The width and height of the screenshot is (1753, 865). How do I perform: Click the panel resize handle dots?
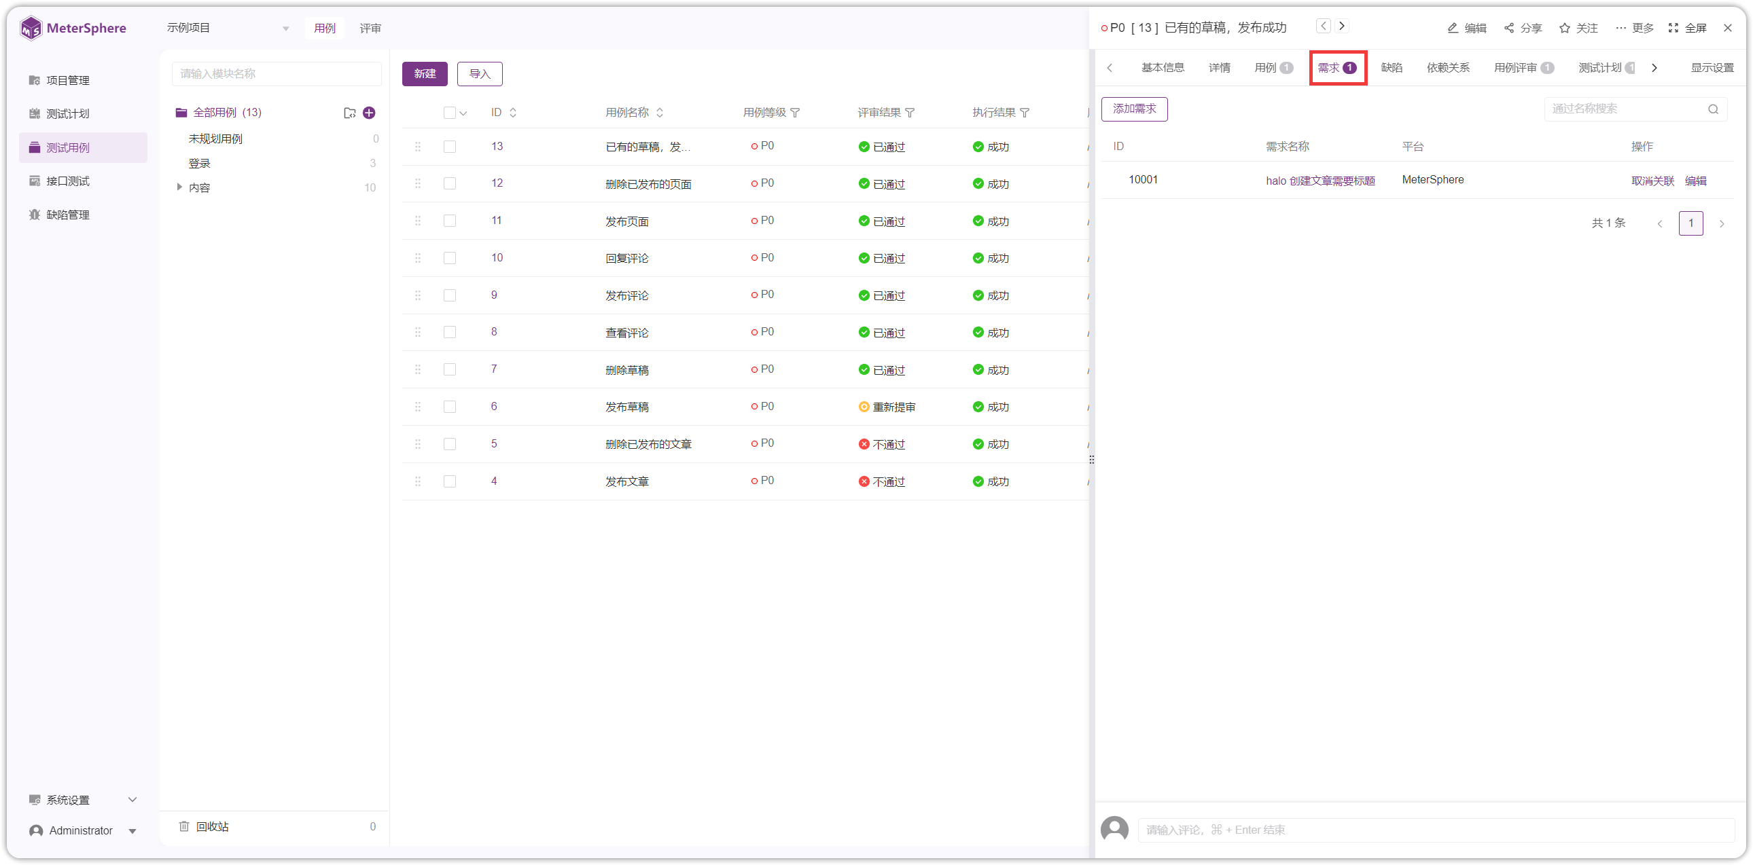pyautogui.click(x=1091, y=460)
